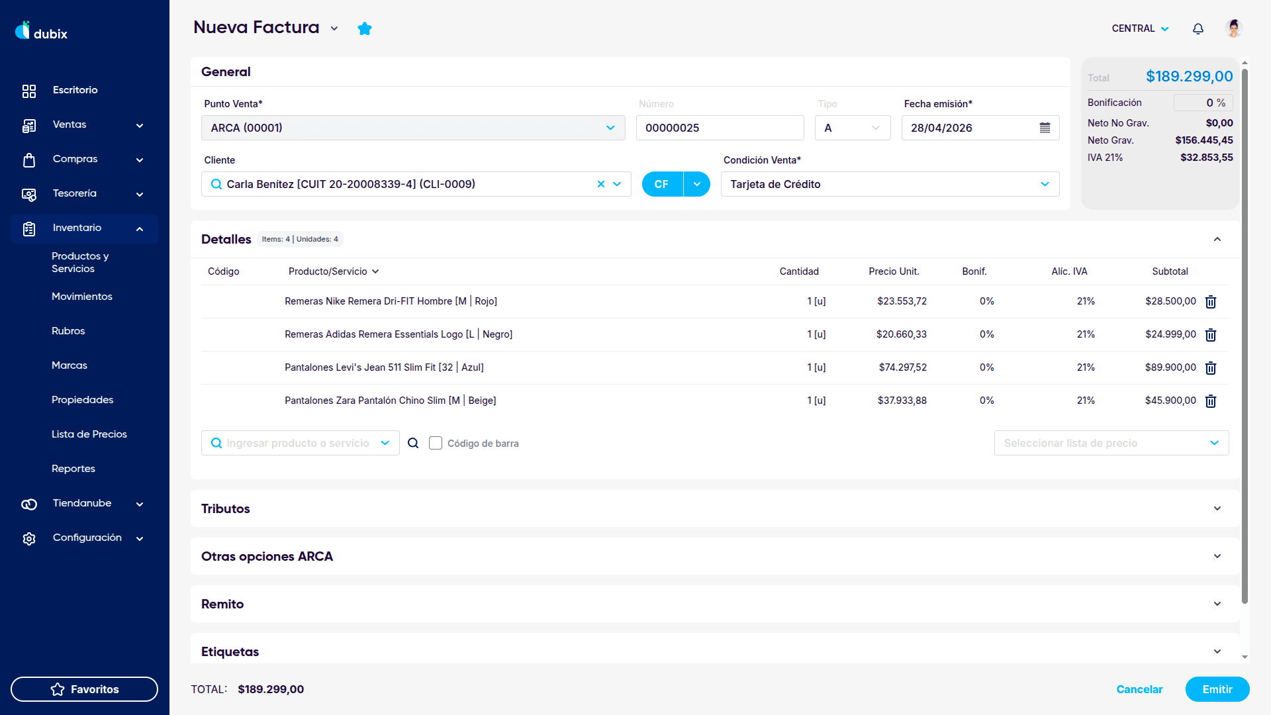This screenshot has height=715, width=1271.
Task: Click the Ventas sidebar icon
Action: [x=29, y=125]
